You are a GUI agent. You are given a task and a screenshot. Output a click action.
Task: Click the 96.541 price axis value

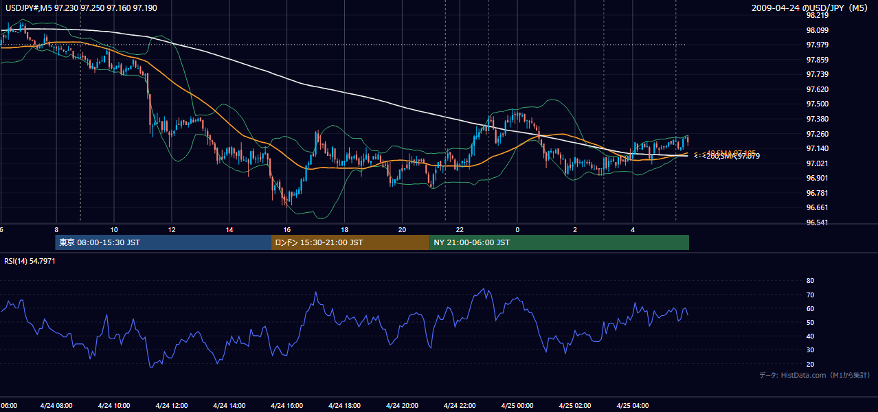[x=817, y=222]
